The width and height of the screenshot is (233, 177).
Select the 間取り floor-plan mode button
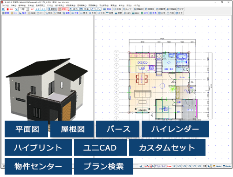[x=64, y=9]
